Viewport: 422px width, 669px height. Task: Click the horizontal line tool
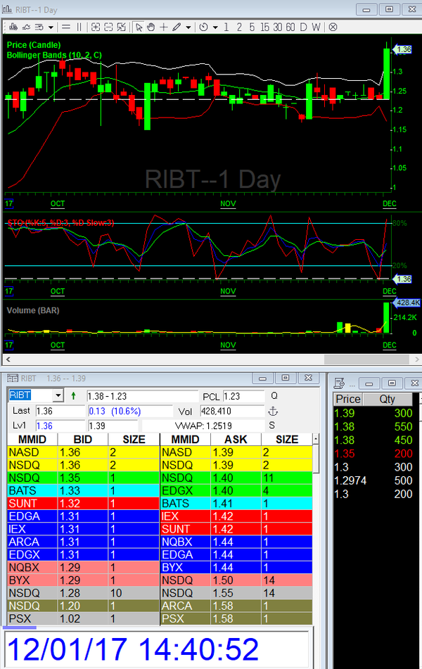click(65, 27)
